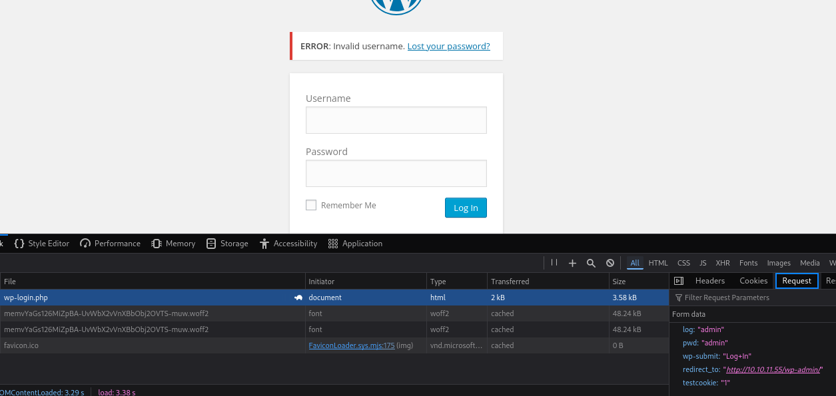Switch to the Cookies tab

(753, 281)
